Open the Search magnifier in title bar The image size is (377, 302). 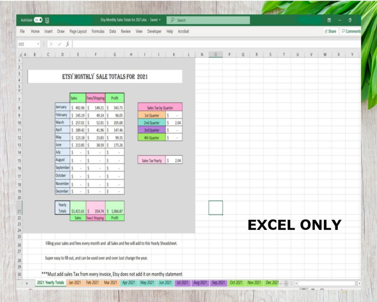pyautogui.click(x=172, y=20)
